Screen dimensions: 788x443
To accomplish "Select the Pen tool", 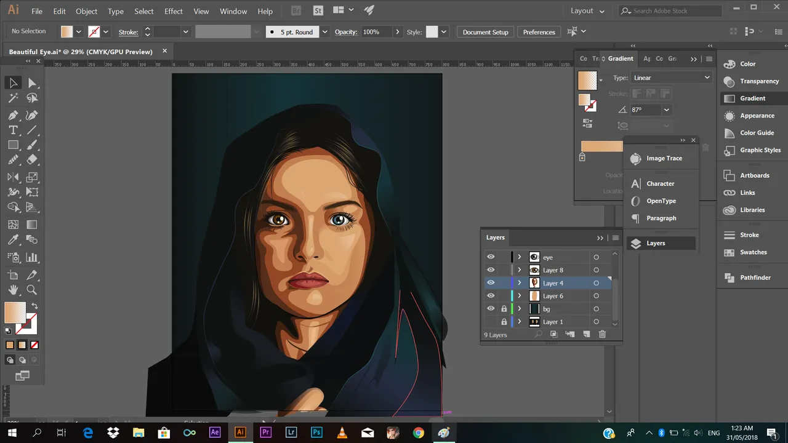I will tap(13, 115).
